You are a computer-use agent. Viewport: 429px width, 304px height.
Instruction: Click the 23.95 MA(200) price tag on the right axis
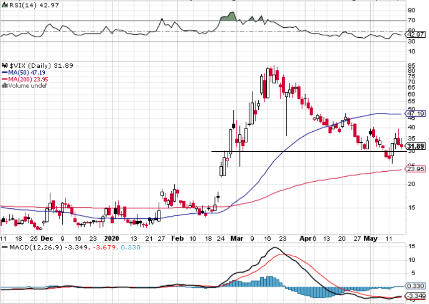416,169
